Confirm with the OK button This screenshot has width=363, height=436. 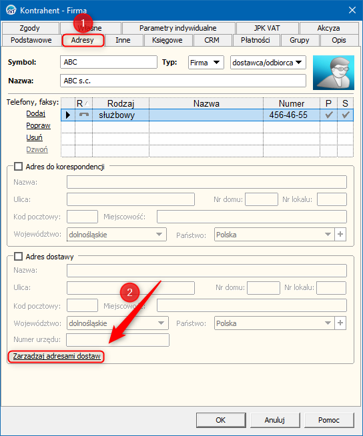(x=221, y=420)
